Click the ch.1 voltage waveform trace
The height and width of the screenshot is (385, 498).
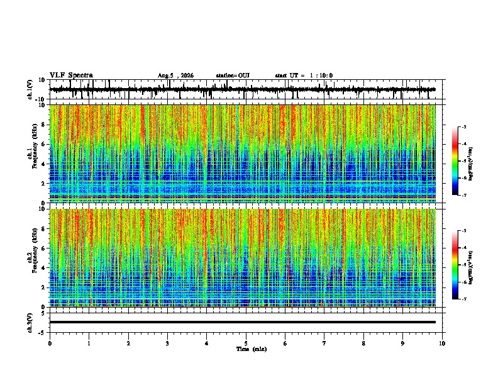click(x=243, y=89)
